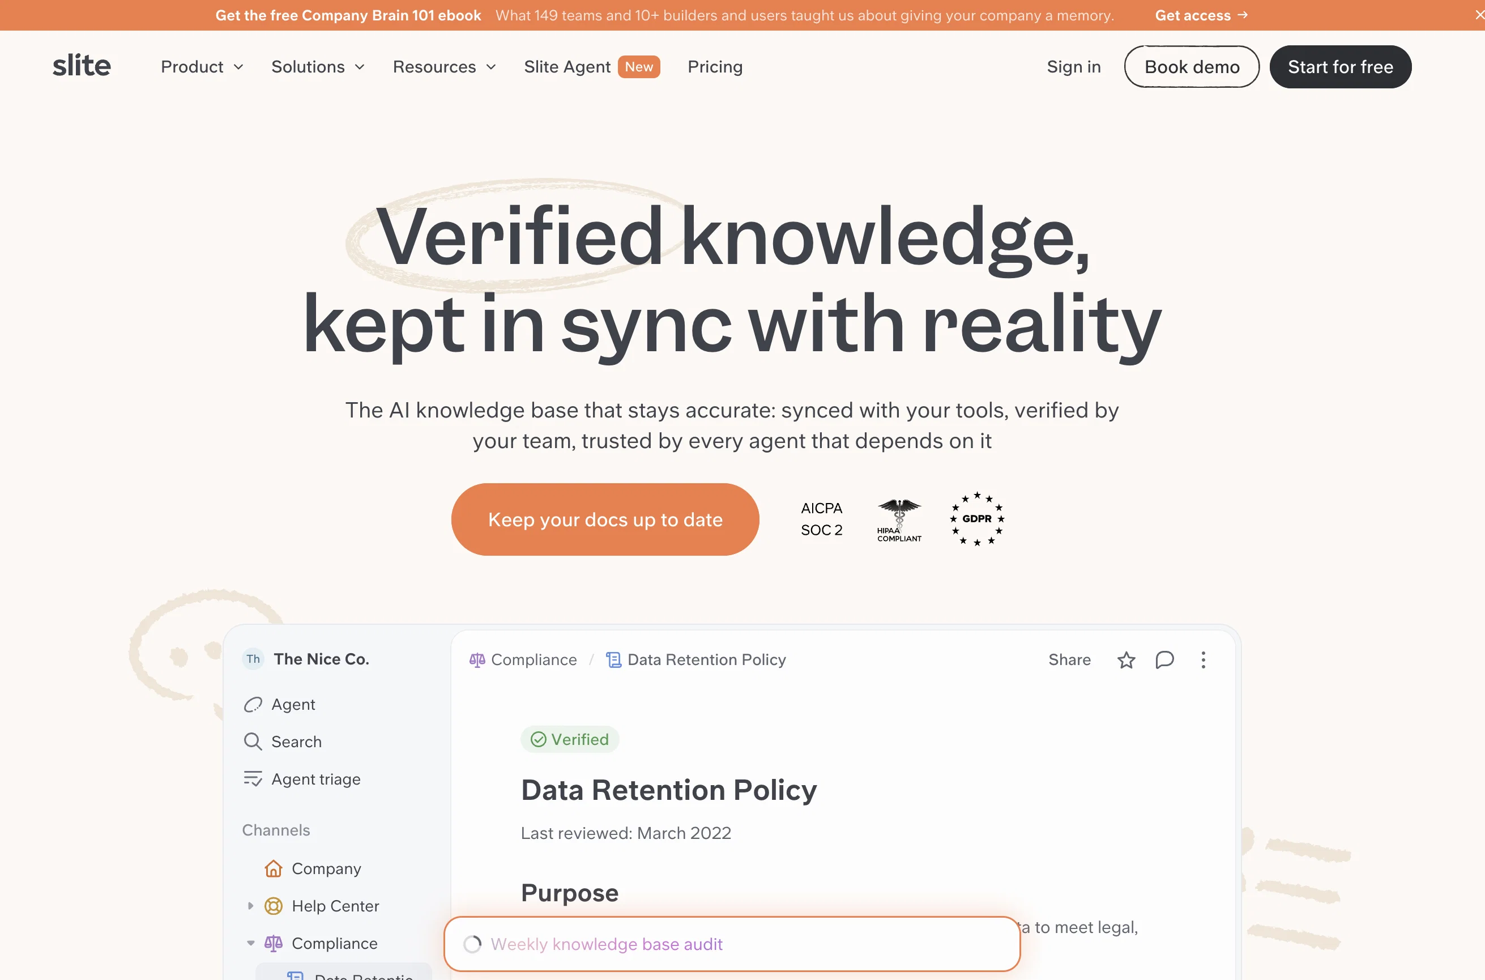Open the three-dot more options menu
The width and height of the screenshot is (1485, 980).
pyautogui.click(x=1204, y=660)
